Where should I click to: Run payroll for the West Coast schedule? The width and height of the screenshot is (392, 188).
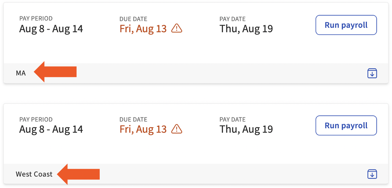point(346,126)
